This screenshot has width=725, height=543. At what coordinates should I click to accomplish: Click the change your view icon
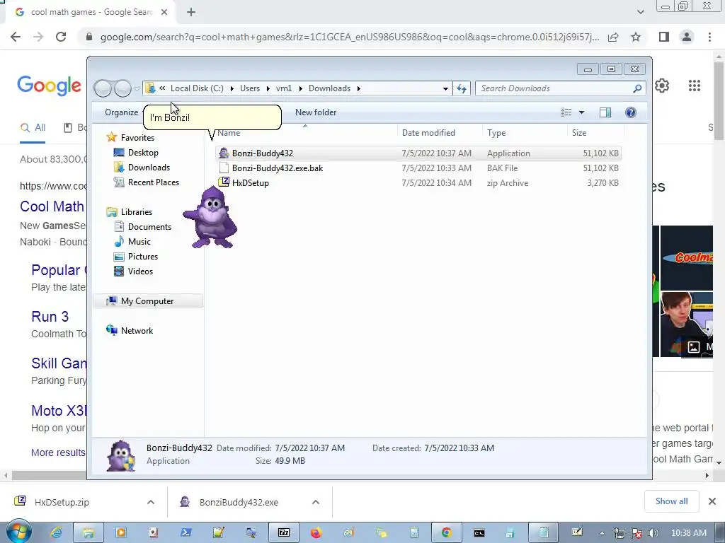566,112
